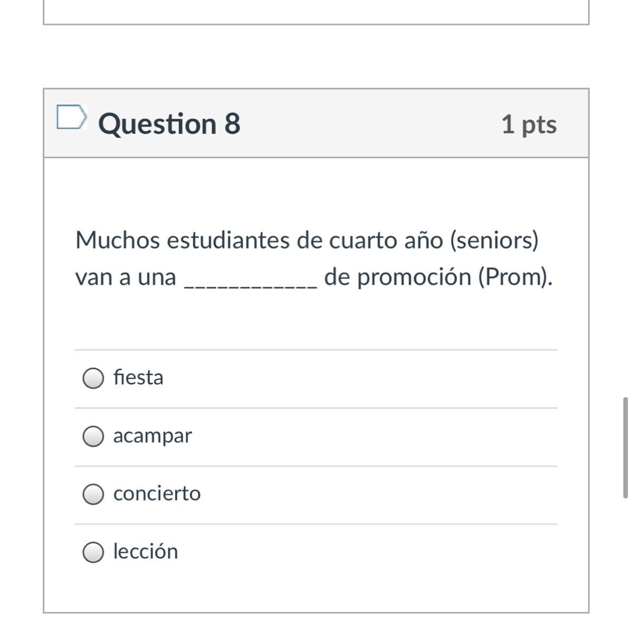Click the (Prom) text in the question
633x633 pixels.
(x=515, y=277)
